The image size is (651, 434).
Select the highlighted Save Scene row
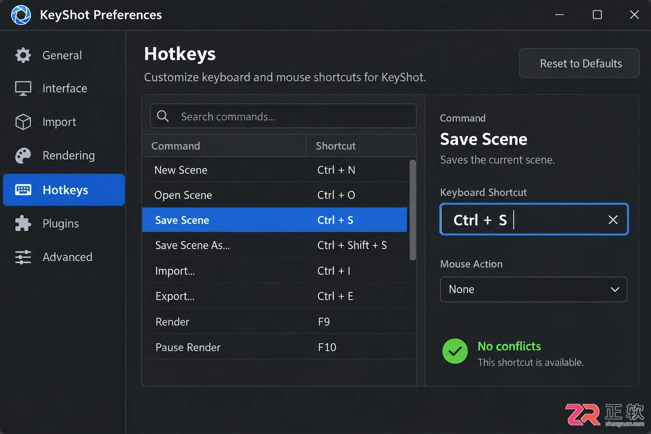tap(274, 220)
